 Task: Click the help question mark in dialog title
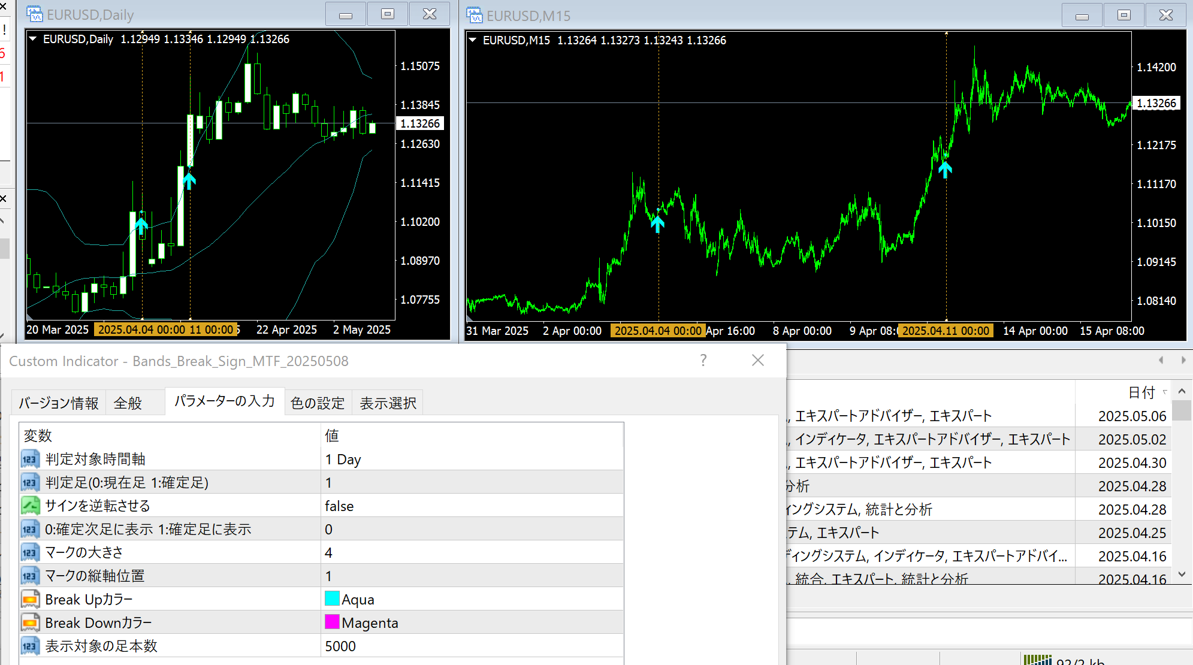tap(703, 360)
